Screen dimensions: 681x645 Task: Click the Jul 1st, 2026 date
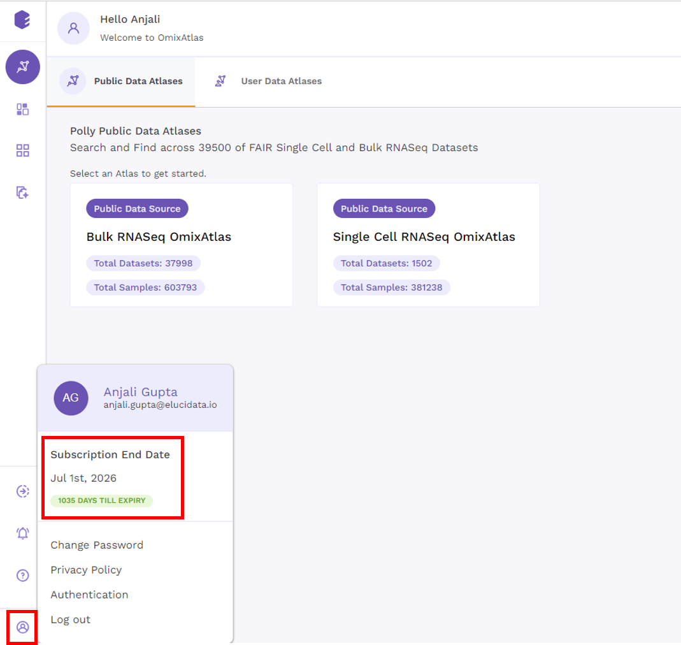83,478
